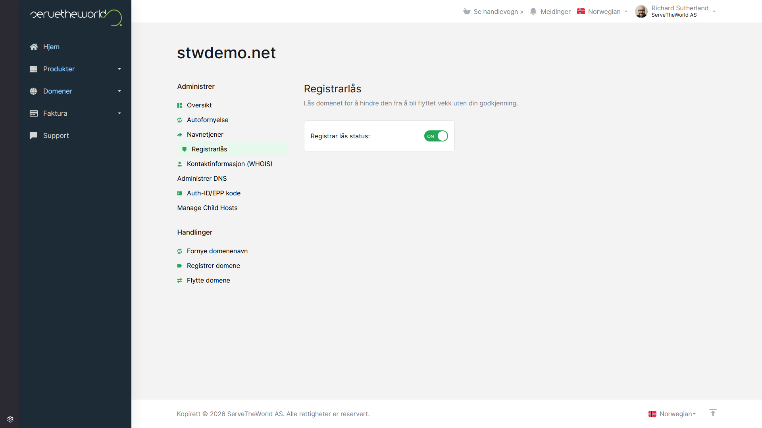Screen dimensions: 762x428
Task: Go to Kontaktinformasjon (WHOIS)
Action: click(229, 164)
